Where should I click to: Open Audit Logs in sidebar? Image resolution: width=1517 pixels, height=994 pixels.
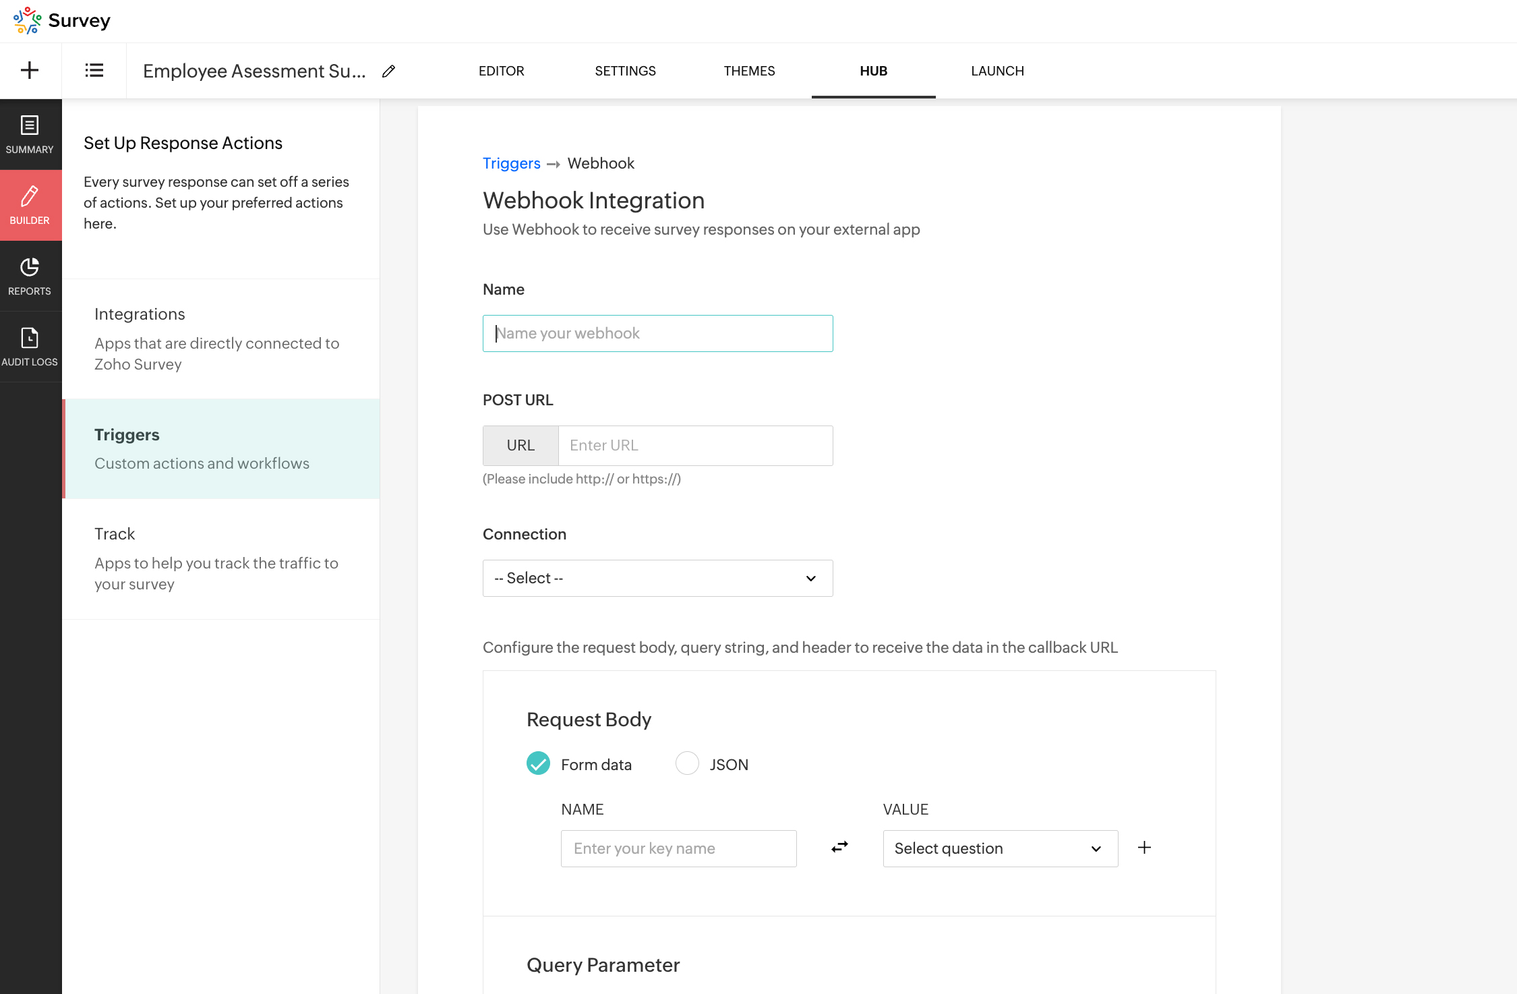pos(30,347)
